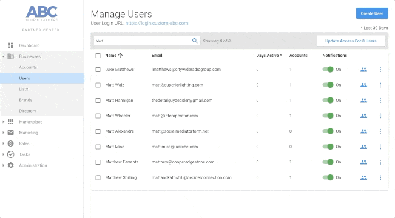Disable notifications toggle for Matt Wheeler
Viewport: 395px width, 218px height.
tap(328, 116)
